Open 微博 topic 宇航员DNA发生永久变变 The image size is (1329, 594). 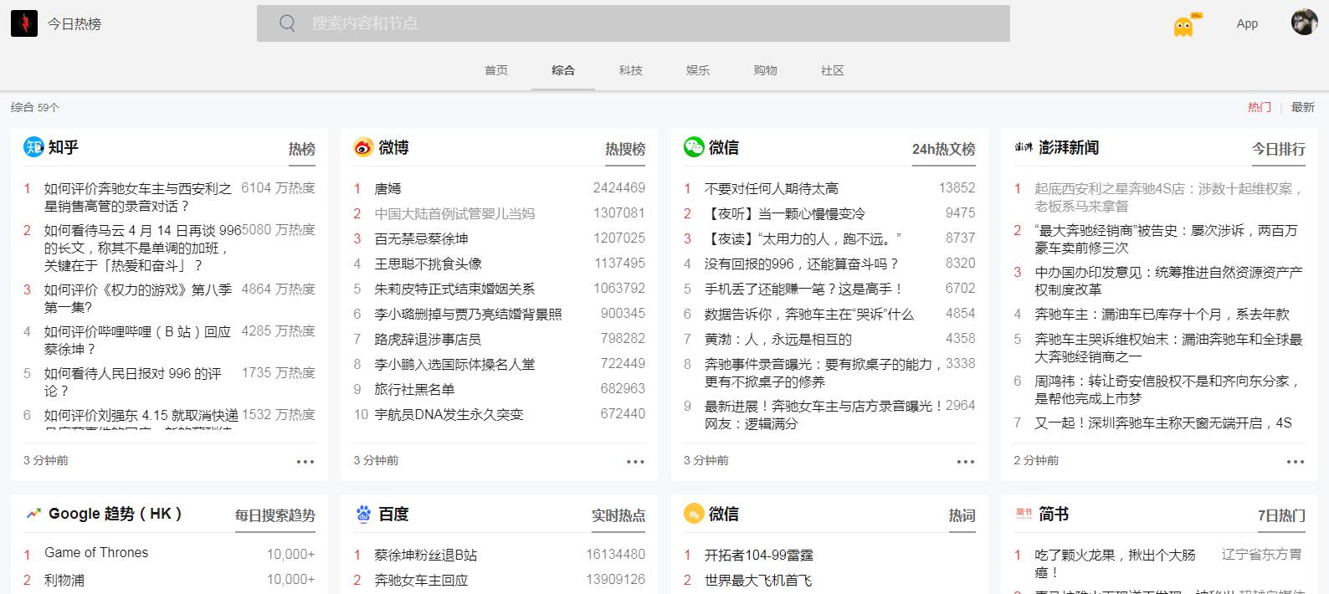coord(449,414)
